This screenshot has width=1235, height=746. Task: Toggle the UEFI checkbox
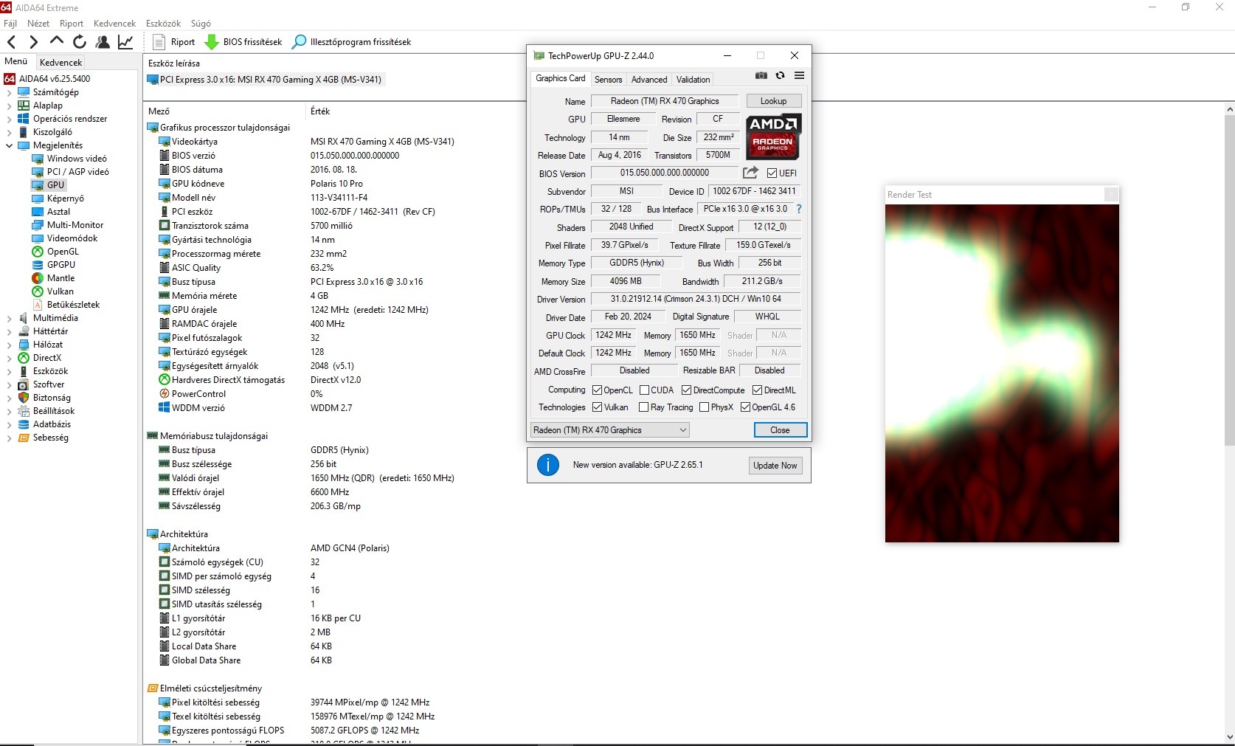(x=772, y=173)
